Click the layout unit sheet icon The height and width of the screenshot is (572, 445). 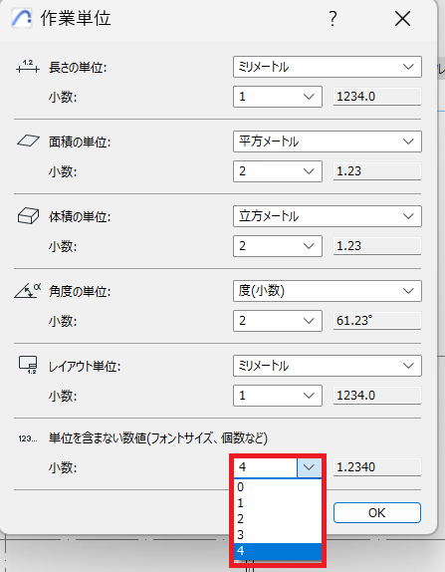pos(28,365)
